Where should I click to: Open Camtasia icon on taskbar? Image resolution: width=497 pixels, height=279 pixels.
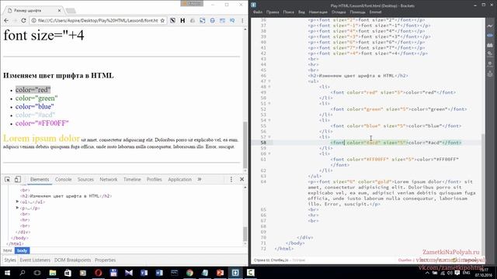click(250, 273)
